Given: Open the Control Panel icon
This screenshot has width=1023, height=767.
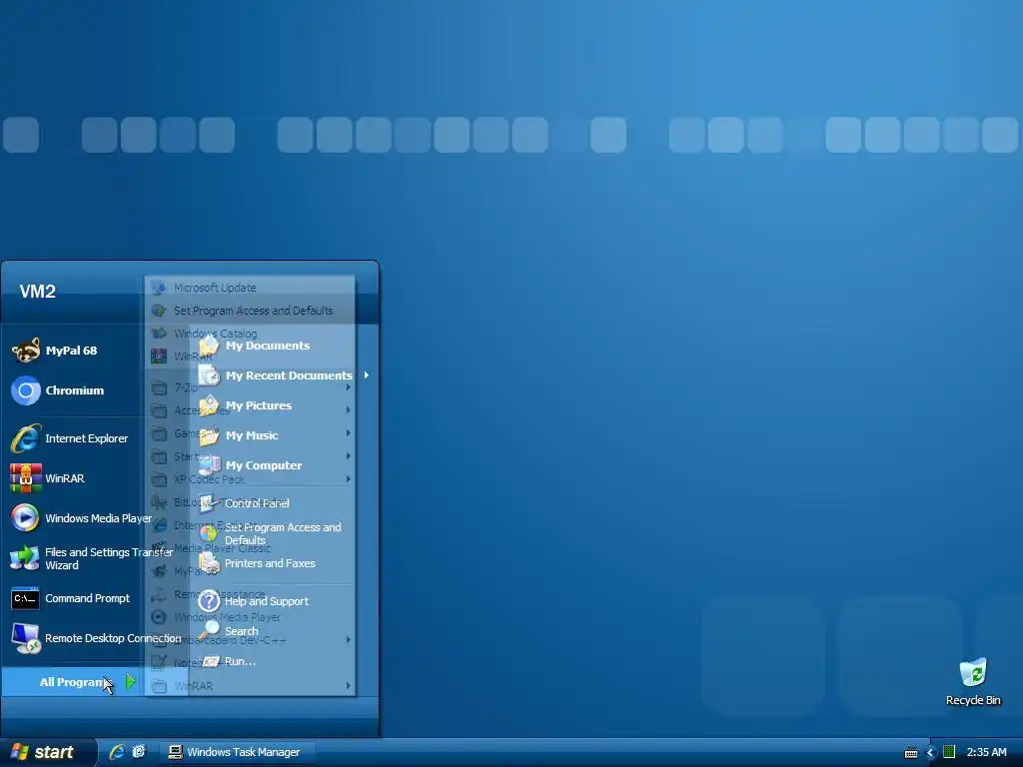Looking at the screenshot, I should pos(209,503).
